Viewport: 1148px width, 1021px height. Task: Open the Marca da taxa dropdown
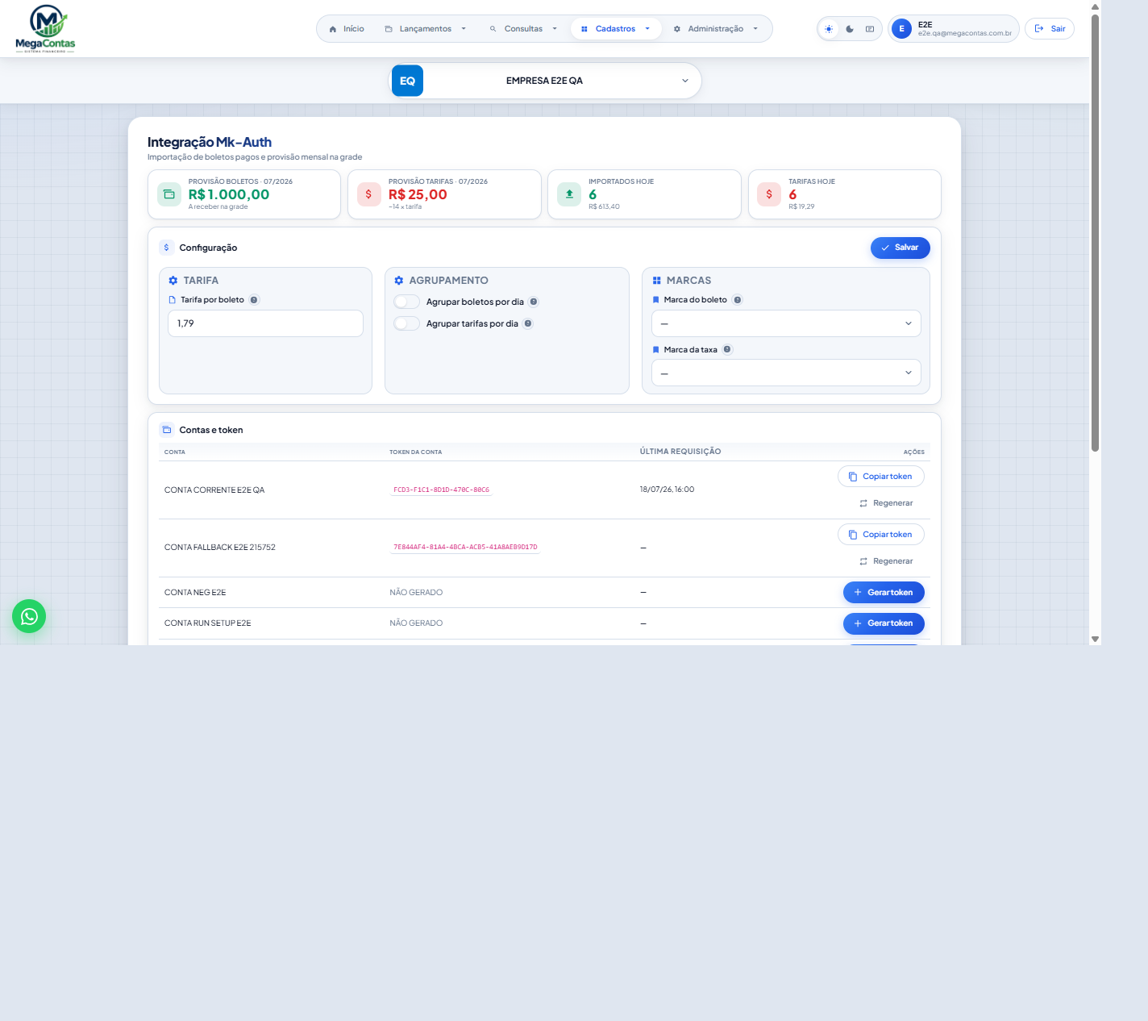pos(786,373)
